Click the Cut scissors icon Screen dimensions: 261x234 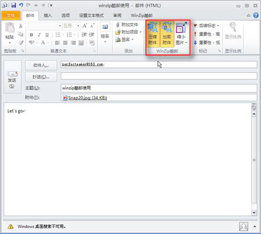pos(21,26)
